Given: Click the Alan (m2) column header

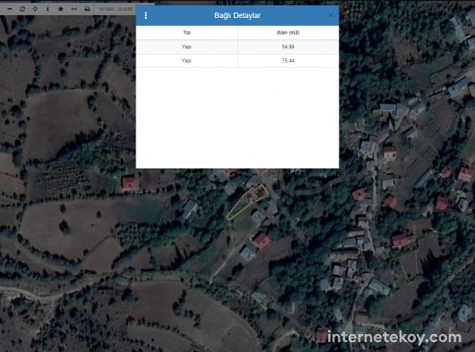Looking at the screenshot, I should point(288,32).
